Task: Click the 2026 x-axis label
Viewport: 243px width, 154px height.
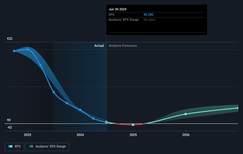Action: [186, 135]
